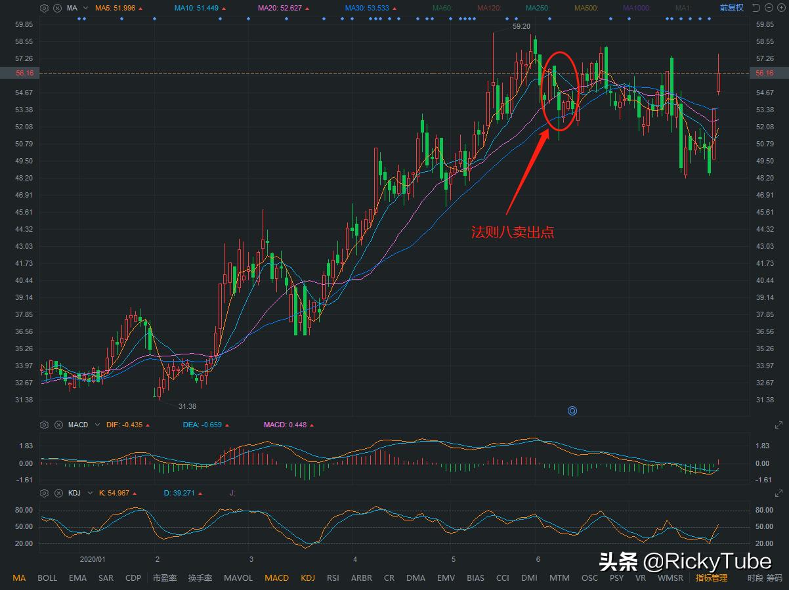The image size is (789, 590).
Task: Close the MA indicator overlay
Action: coord(57,8)
